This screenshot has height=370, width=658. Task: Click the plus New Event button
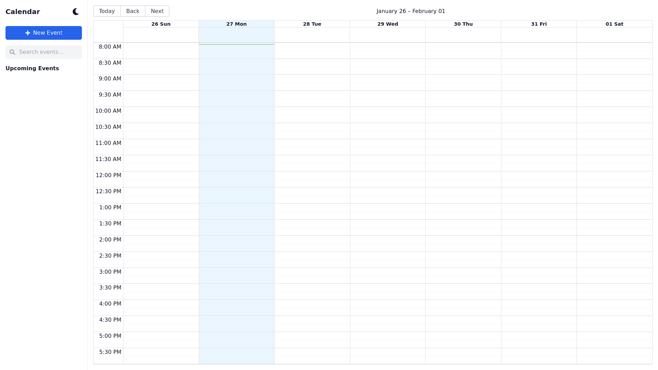[44, 33]
